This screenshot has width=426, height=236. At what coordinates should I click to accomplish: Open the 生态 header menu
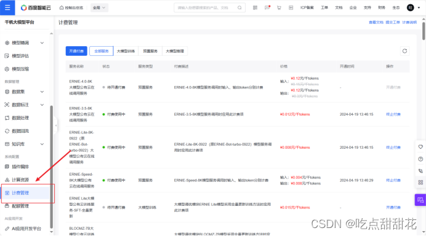[396, 7]
